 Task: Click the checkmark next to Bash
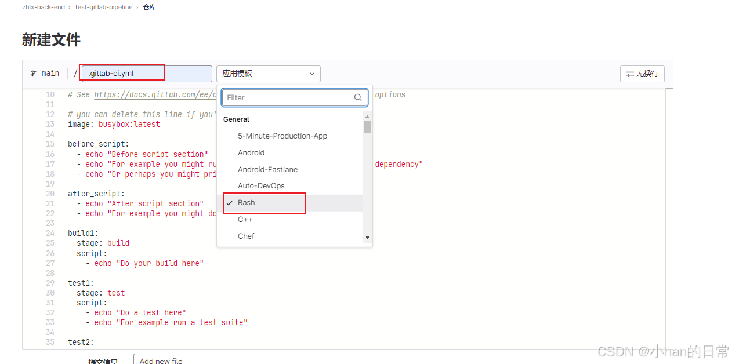230,203
